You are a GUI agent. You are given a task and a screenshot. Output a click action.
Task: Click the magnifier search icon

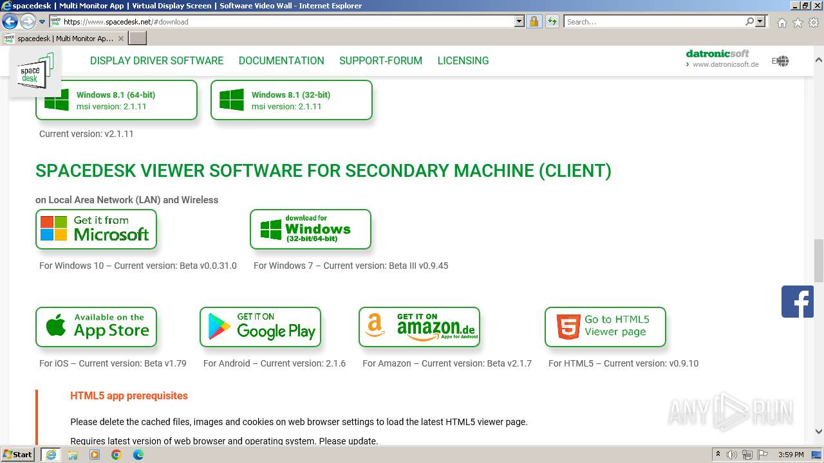click(x=749, y=21)
